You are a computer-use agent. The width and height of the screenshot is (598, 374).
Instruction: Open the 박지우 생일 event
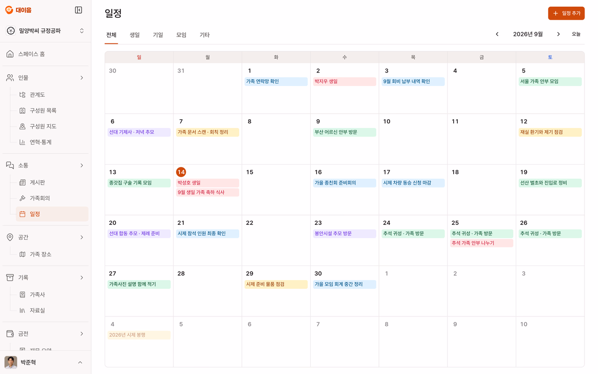345,82
